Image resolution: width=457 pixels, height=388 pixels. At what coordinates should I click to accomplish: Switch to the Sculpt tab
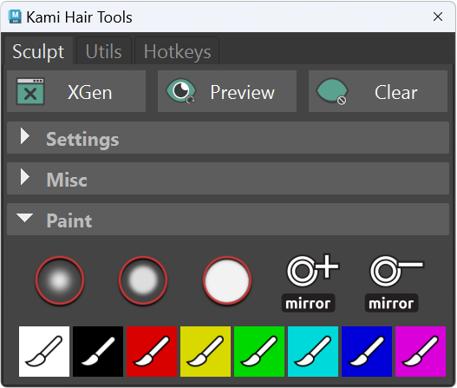pyautogui.click(x=38, y=51)
